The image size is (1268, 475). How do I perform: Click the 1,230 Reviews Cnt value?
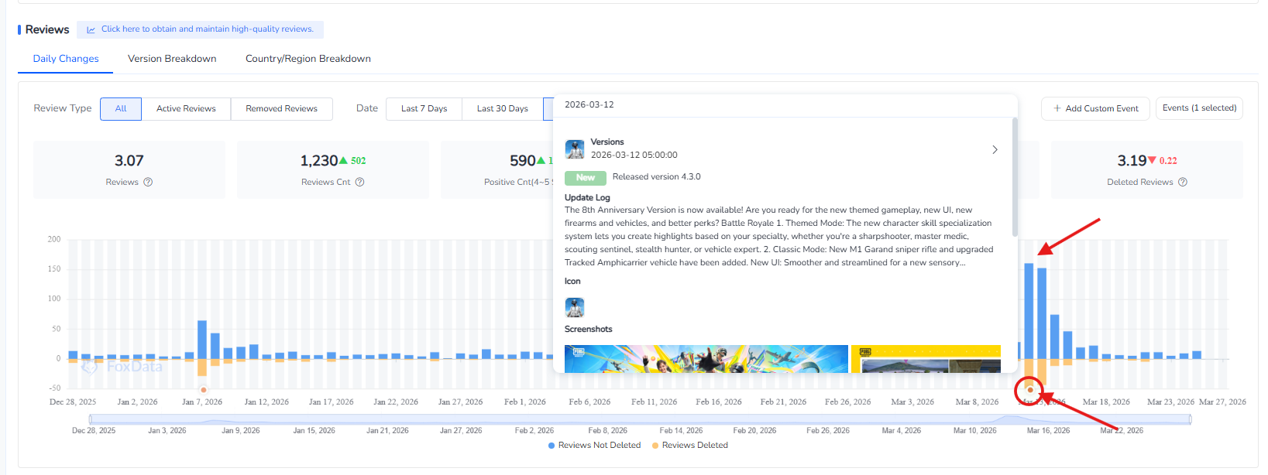[x=319, y=161]
